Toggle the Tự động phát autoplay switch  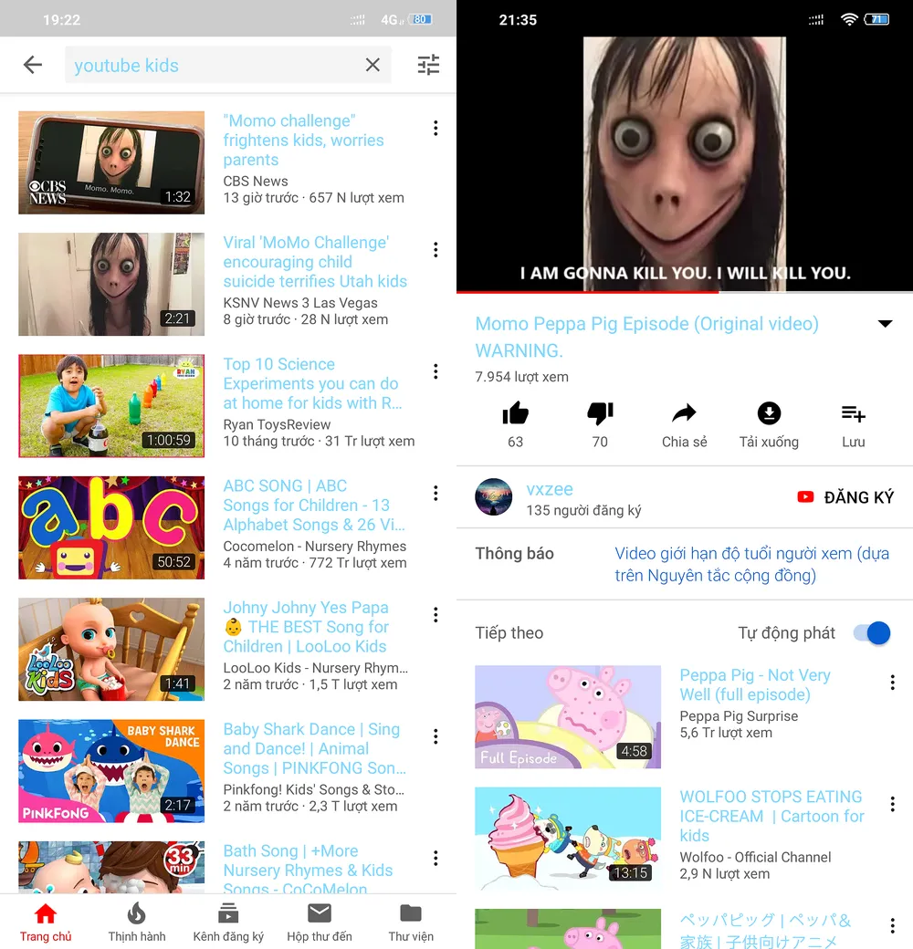872,633
